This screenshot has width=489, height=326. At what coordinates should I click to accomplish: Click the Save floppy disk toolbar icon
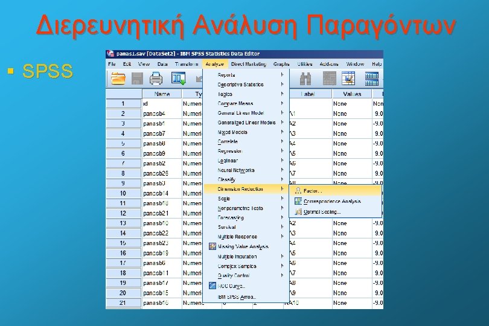[137, 78]
